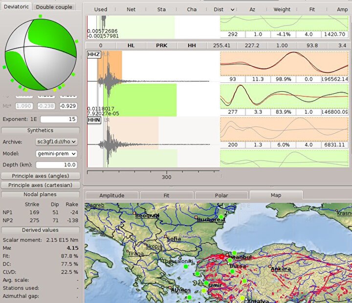Switch to the Double couple tab
This screenshot has height=303, width=352.
pyautogui.click(x=54, y=7)
